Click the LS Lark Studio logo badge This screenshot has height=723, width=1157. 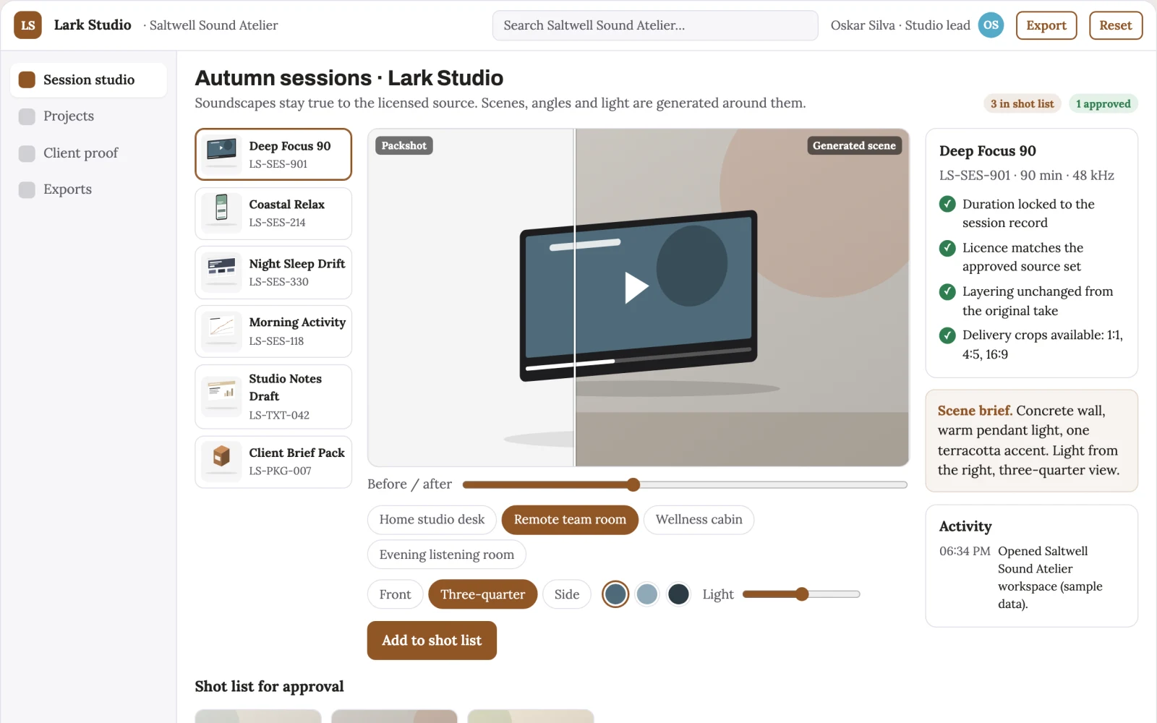[27, 25]
